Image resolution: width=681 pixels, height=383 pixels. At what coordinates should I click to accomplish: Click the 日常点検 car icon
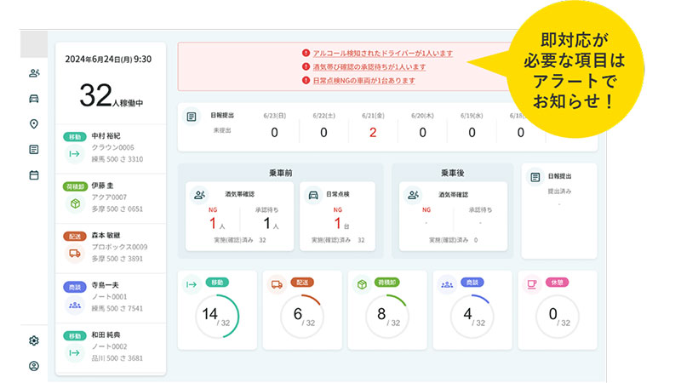313,195
